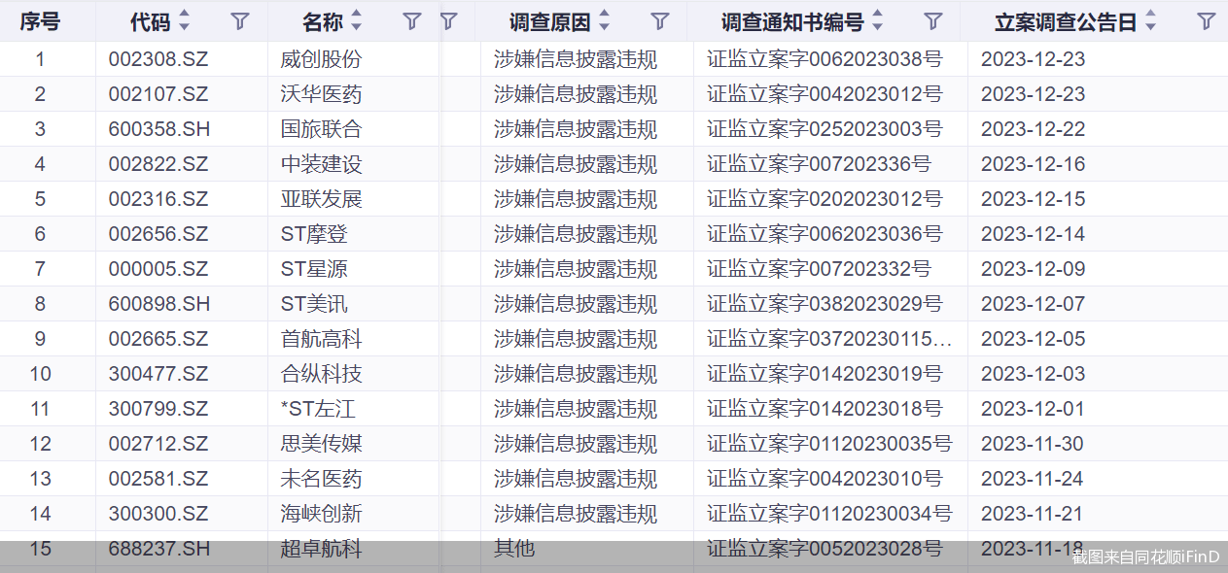The width and height of the screenshot is (1228, 573).
Task: Click the 序号 column header
Action: pos(40,21)
